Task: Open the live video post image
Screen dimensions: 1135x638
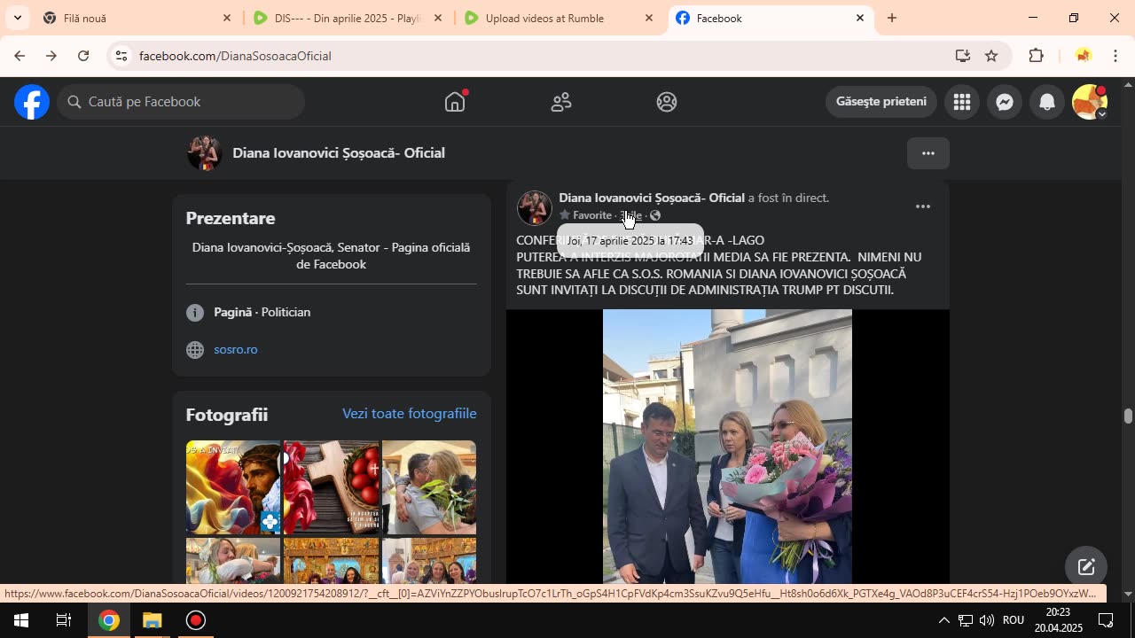Action: coord(727,447)
